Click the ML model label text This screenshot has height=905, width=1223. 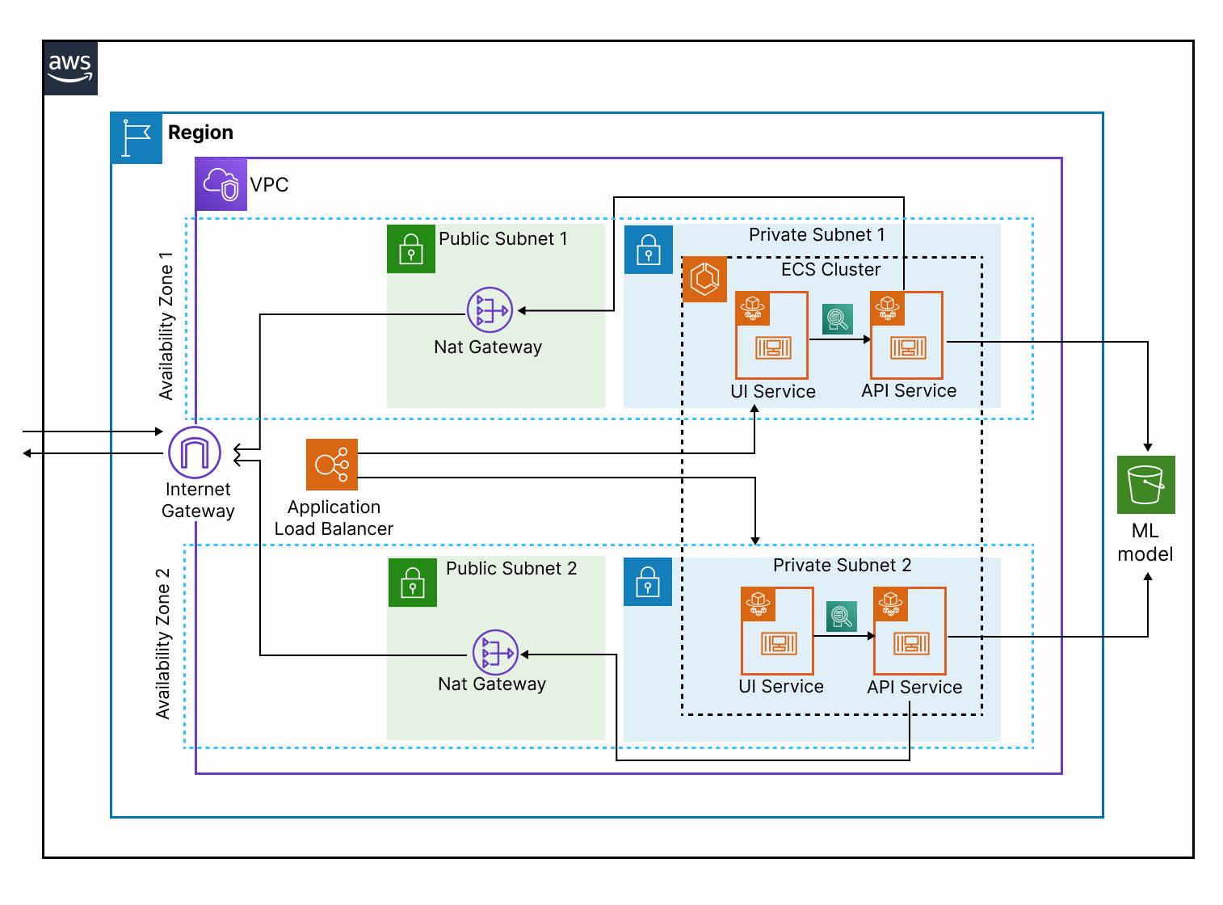click(1145, 542)
